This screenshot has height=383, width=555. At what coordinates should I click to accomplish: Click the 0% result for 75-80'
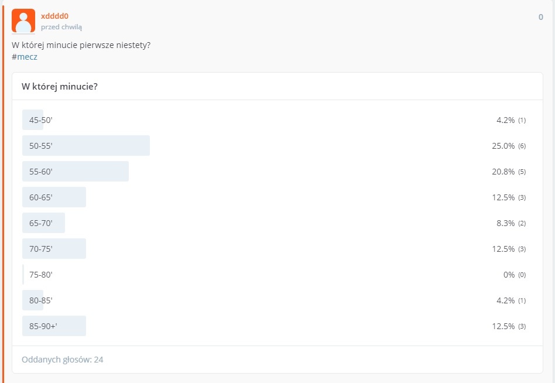click(x=509, y=275)
